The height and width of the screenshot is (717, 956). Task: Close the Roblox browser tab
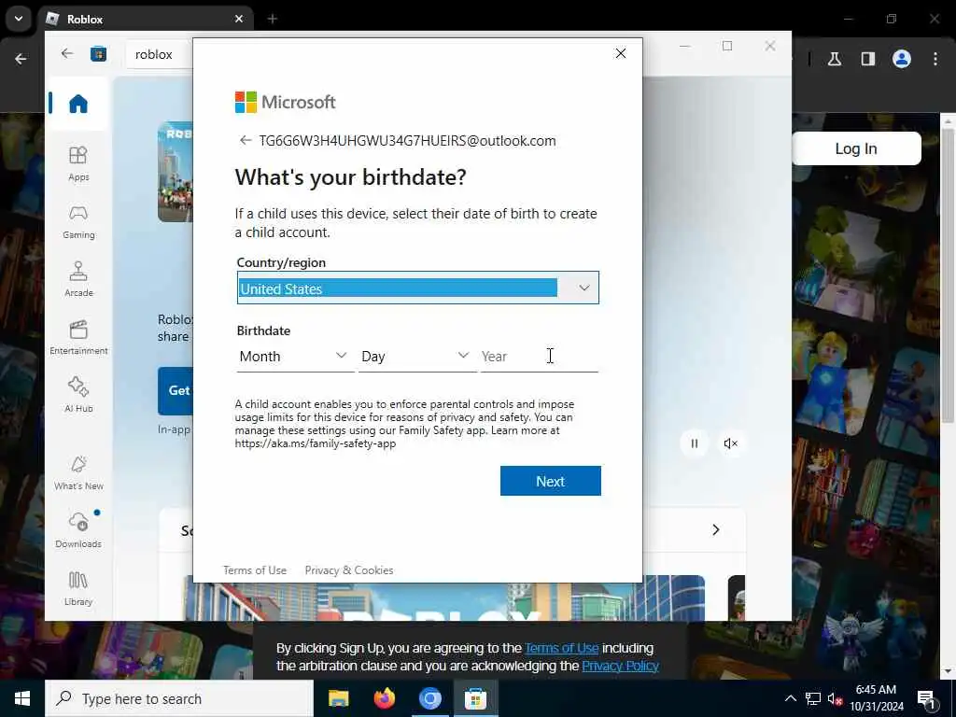pyautogui.click(x=239, y=19)
